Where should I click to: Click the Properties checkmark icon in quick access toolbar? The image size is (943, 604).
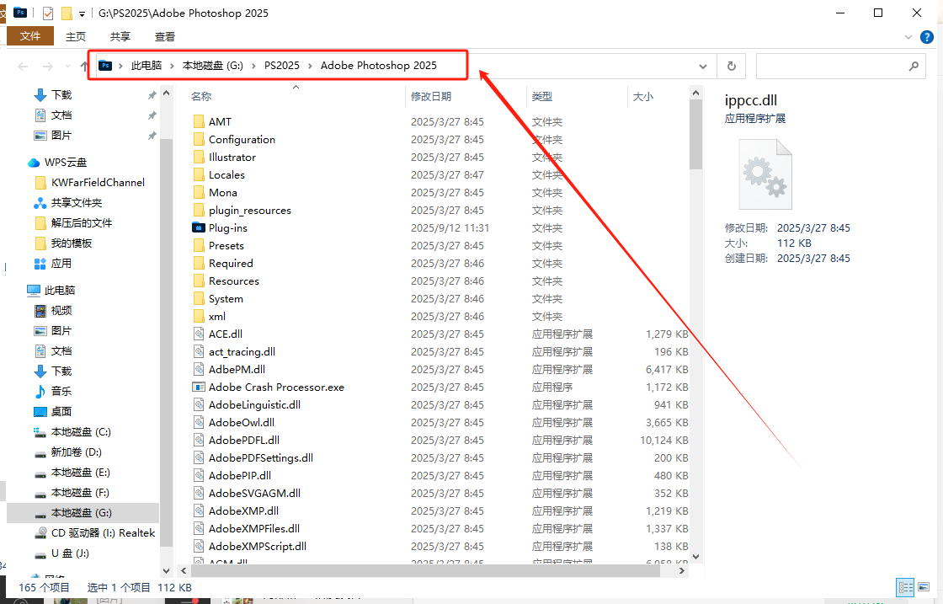click(x=48, y=13)
